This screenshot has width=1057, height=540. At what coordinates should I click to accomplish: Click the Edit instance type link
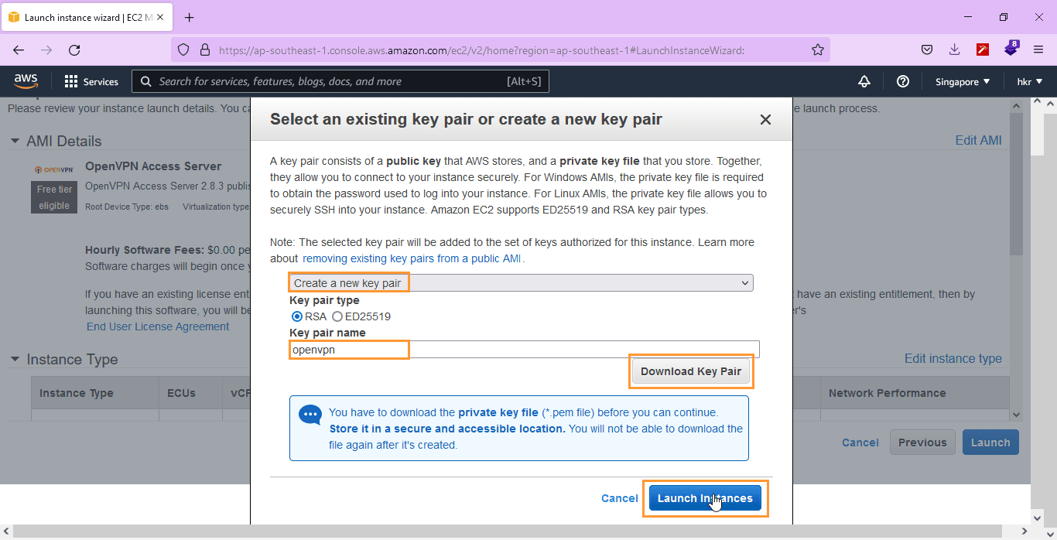[x=953, y=358]
